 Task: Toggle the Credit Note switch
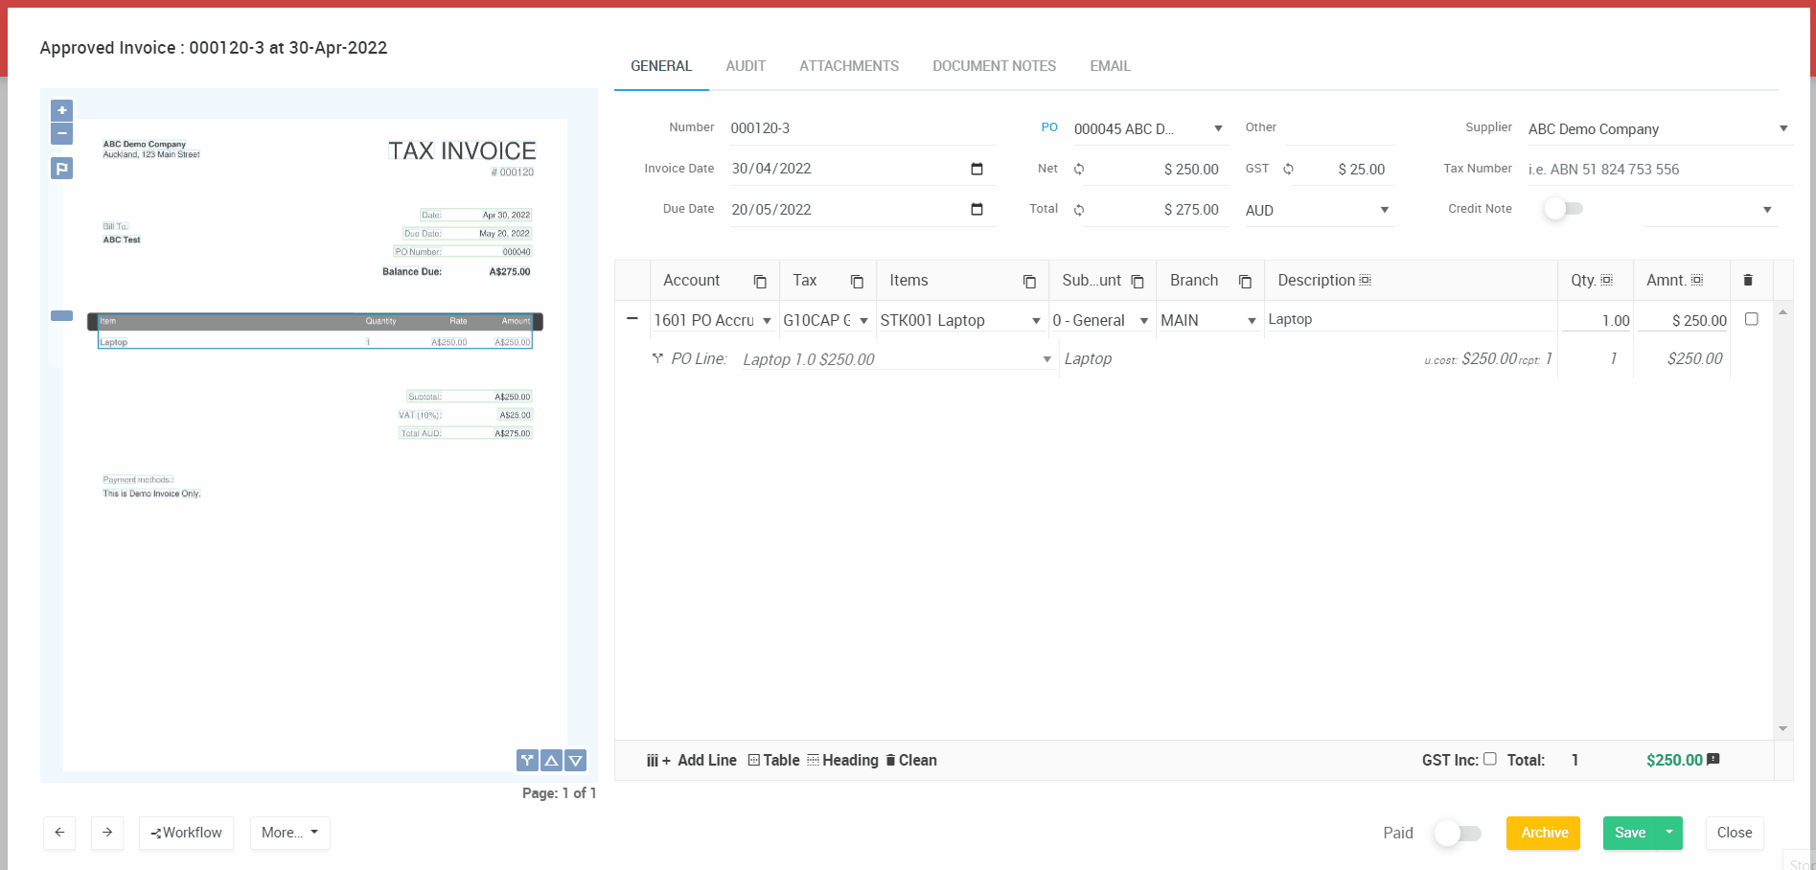pos(1564,209)
